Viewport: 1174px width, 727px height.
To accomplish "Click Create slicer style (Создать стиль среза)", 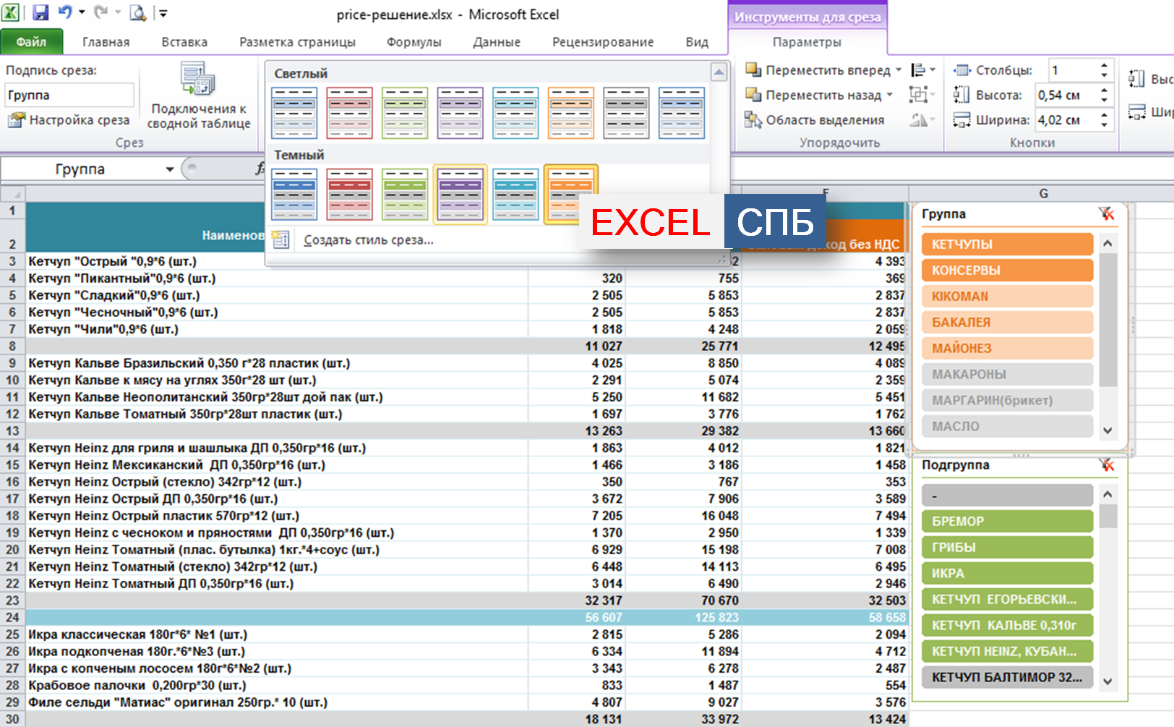I will tap(368, 240).
